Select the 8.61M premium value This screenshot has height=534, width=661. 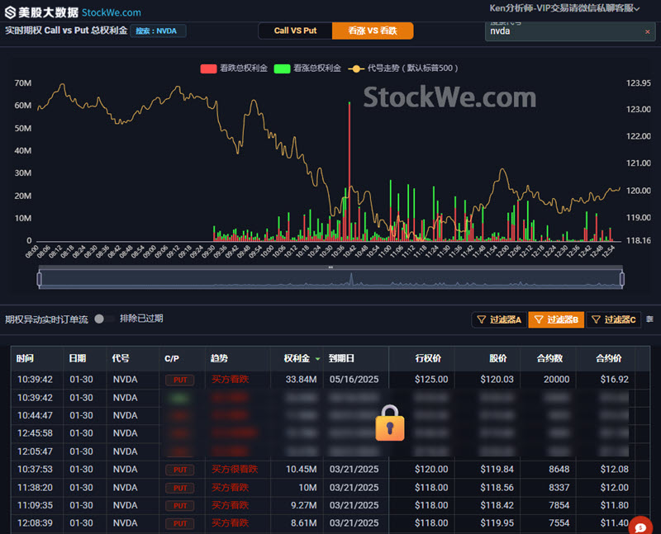coord(303,523)
